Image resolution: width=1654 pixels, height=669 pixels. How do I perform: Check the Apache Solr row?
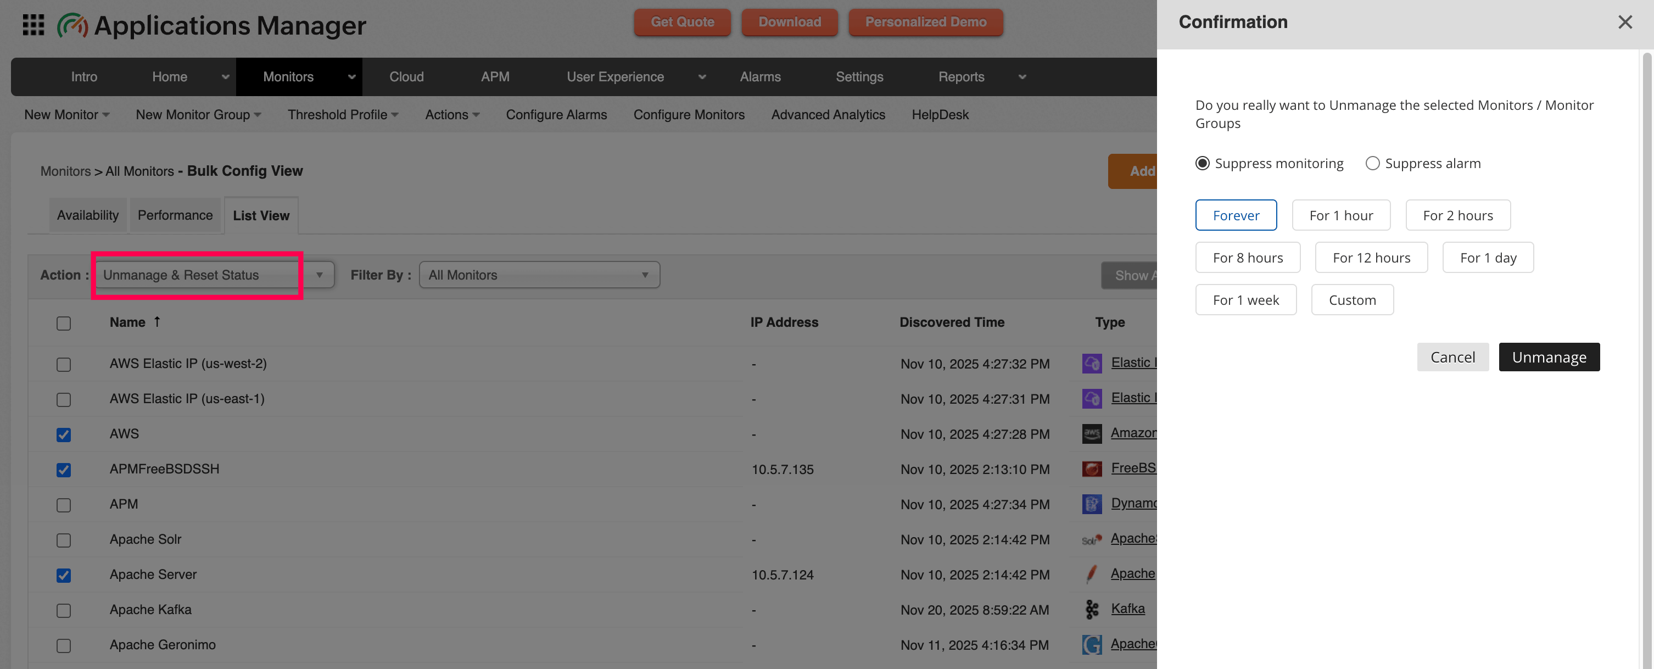(64, 540)
